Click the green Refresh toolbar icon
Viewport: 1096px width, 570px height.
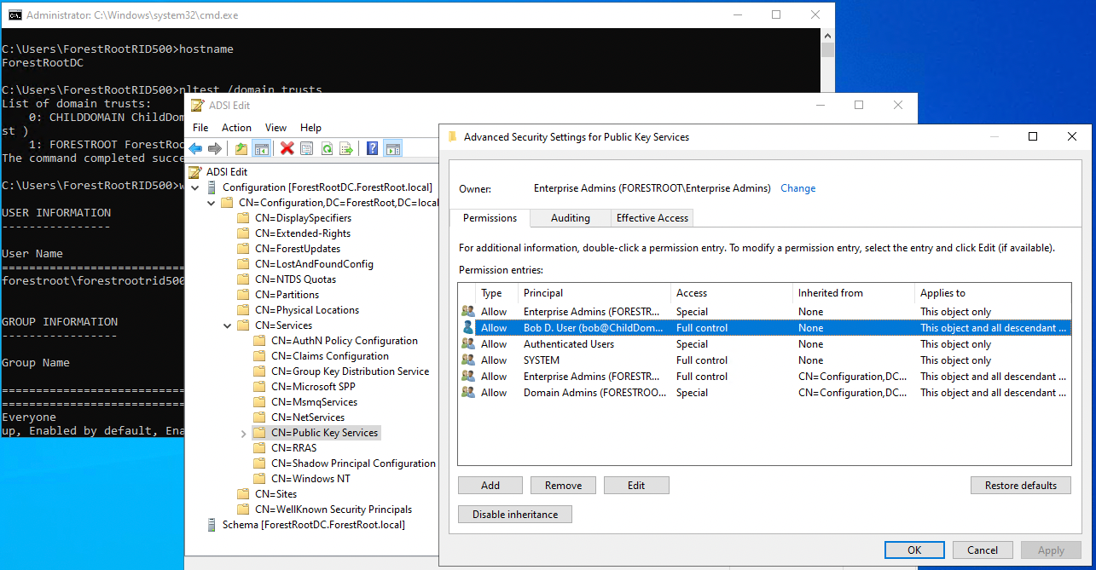327,148
